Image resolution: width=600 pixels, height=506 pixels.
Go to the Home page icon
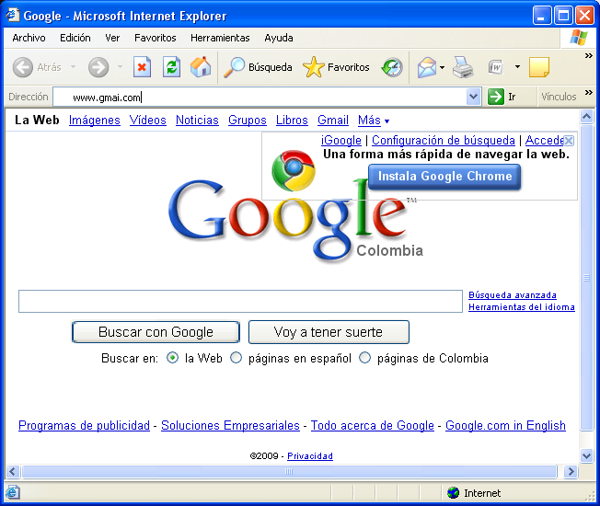(x=200, y=67)
